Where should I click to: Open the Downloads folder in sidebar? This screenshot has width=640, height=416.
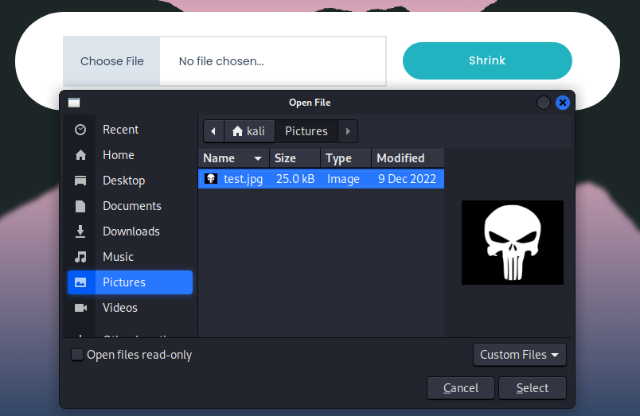[x=131, y=231]
